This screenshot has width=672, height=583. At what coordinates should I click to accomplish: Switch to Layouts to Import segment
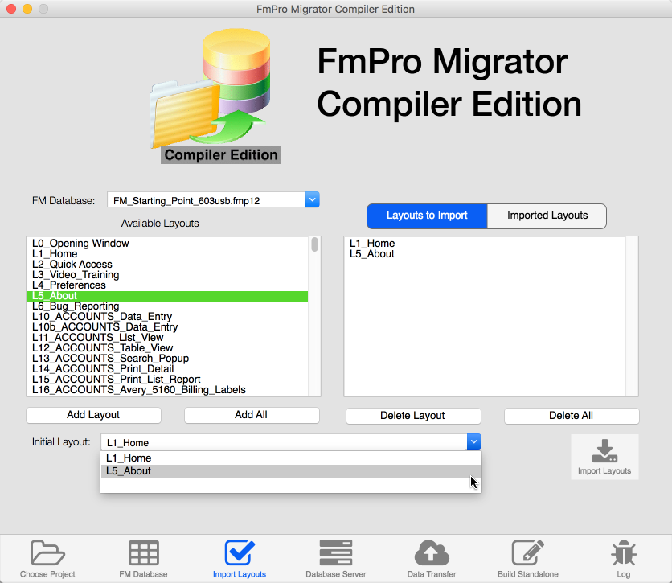coord(428,216)
